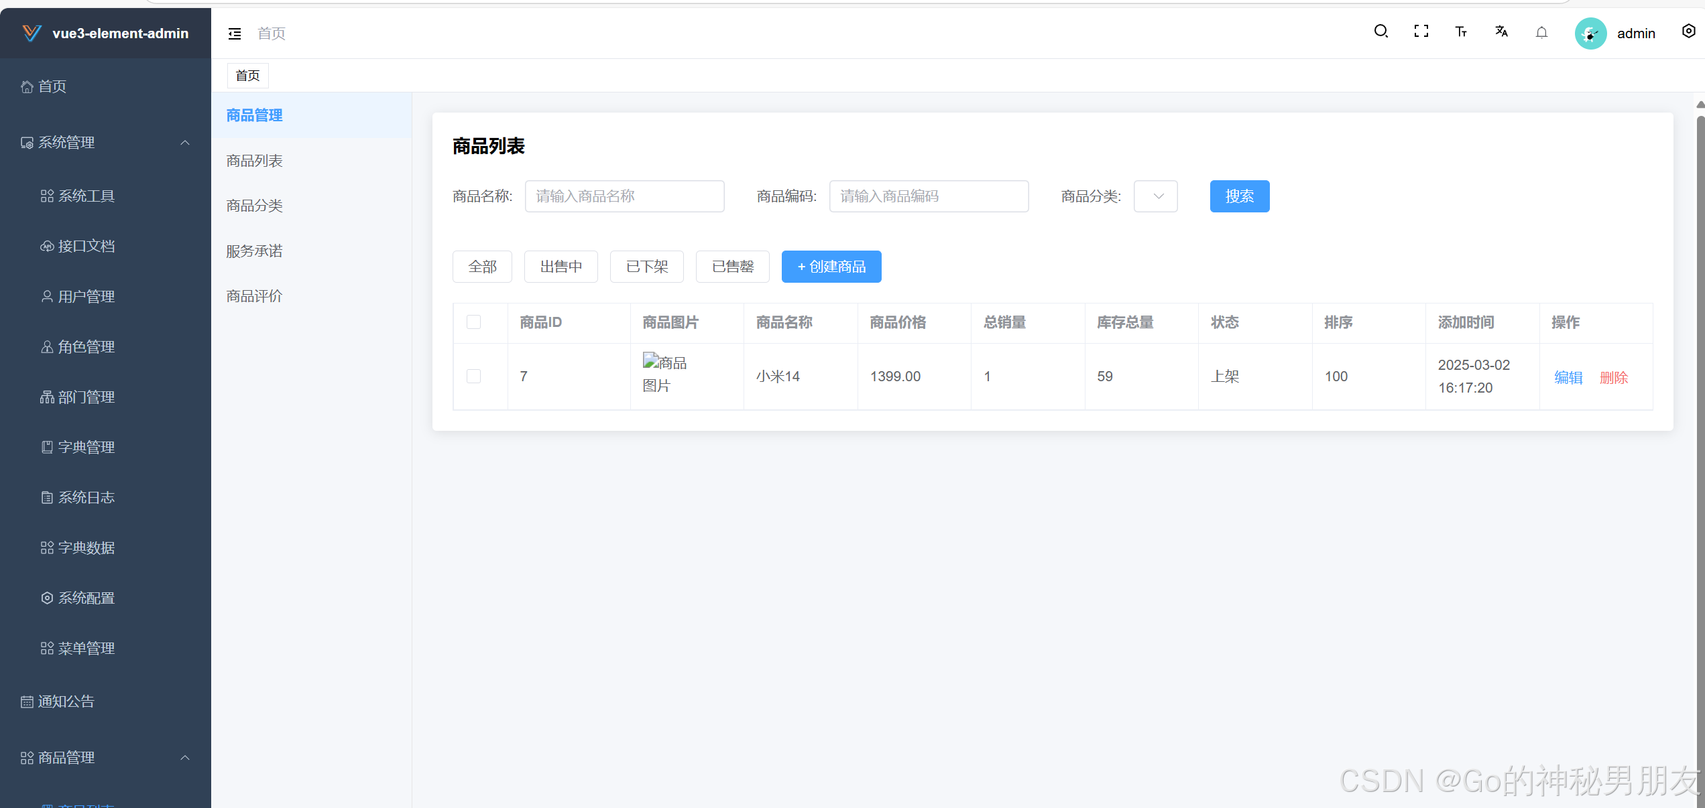This screenshot has height=808, width=1705.
Task: Click into the 商品名称 input field
Action: coord(624,196)
